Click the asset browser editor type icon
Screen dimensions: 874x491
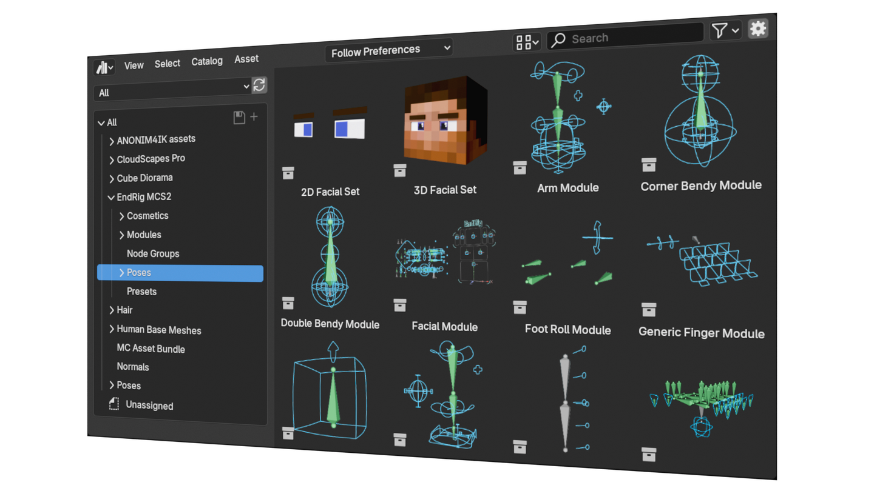104,67
